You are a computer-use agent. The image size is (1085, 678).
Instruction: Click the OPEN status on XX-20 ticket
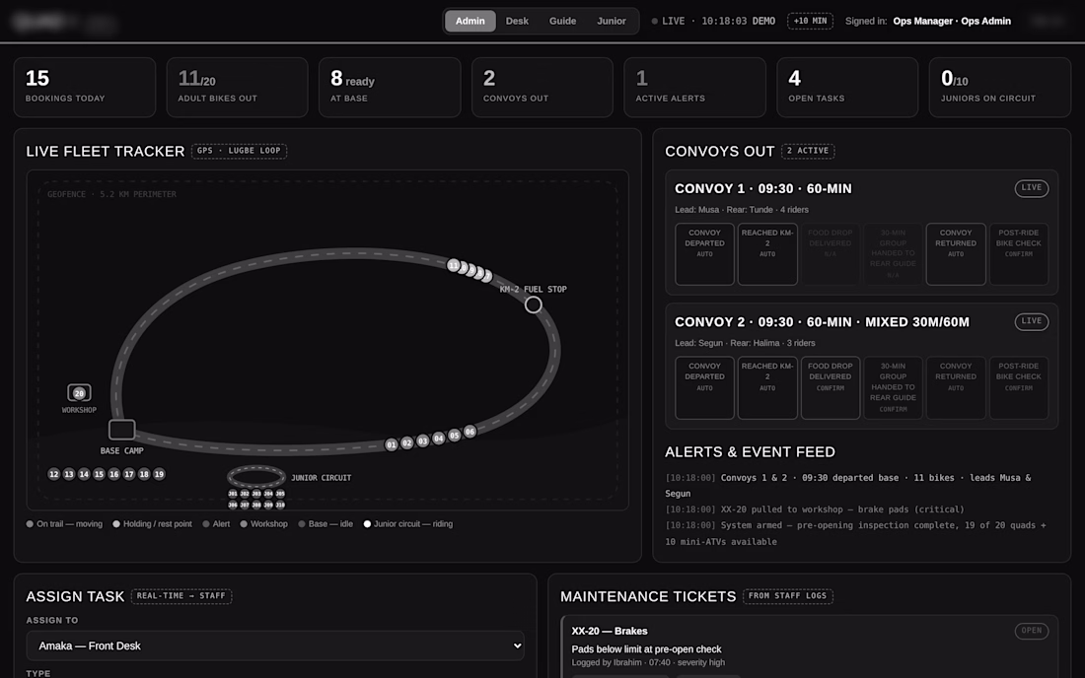1031,631
